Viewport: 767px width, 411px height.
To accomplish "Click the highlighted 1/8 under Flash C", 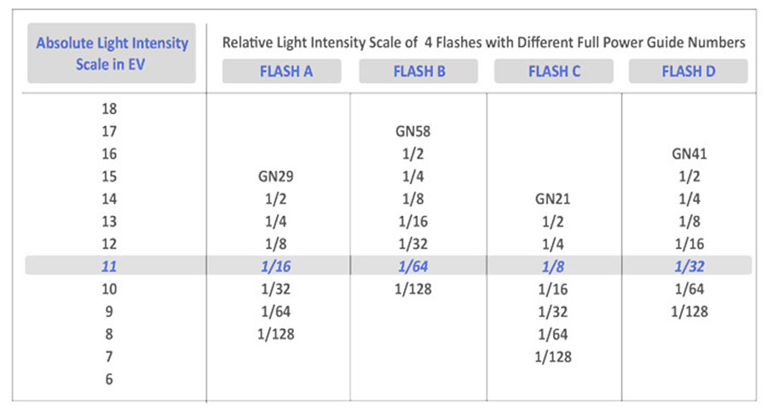I will click(x=553, y=266).
